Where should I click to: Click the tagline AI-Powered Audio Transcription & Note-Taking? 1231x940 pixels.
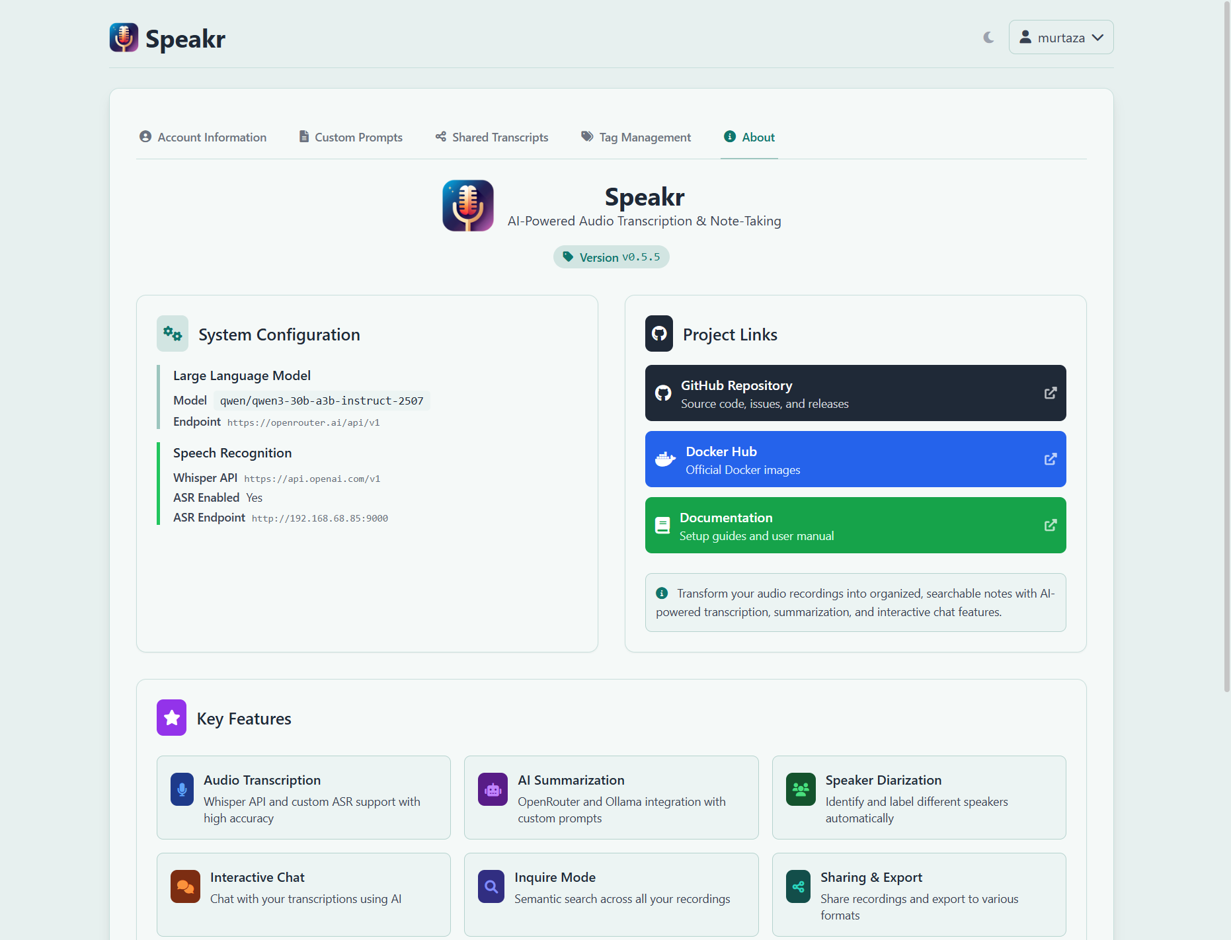coord(645,221)
